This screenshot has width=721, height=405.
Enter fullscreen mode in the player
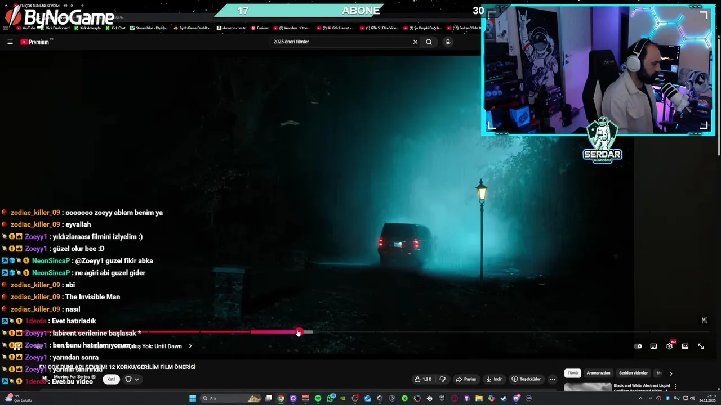tap(701, 346)
